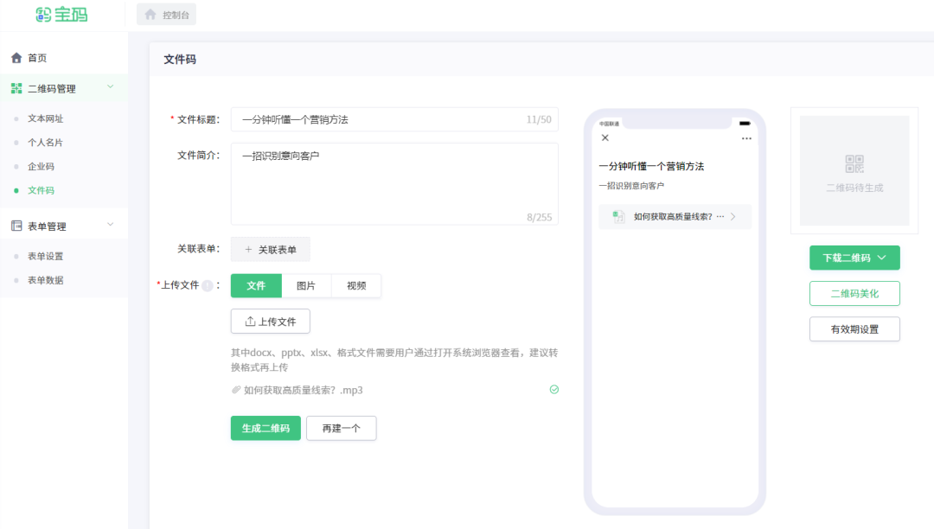Switch upload type to 视频
The height and width of the screenshot is (529, 934).
pos(356,286)
